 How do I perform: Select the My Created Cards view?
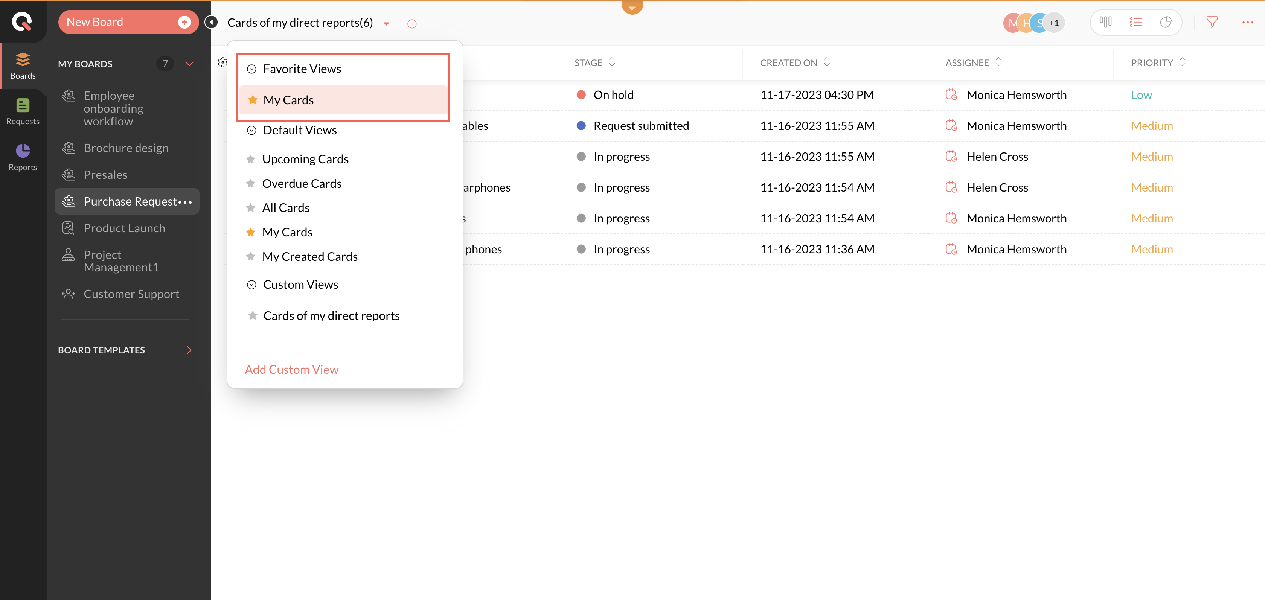310,257
